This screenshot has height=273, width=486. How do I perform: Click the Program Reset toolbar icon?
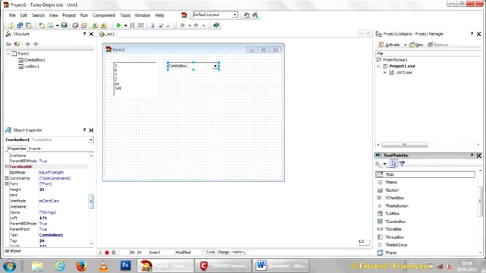(x=141, y=25)
